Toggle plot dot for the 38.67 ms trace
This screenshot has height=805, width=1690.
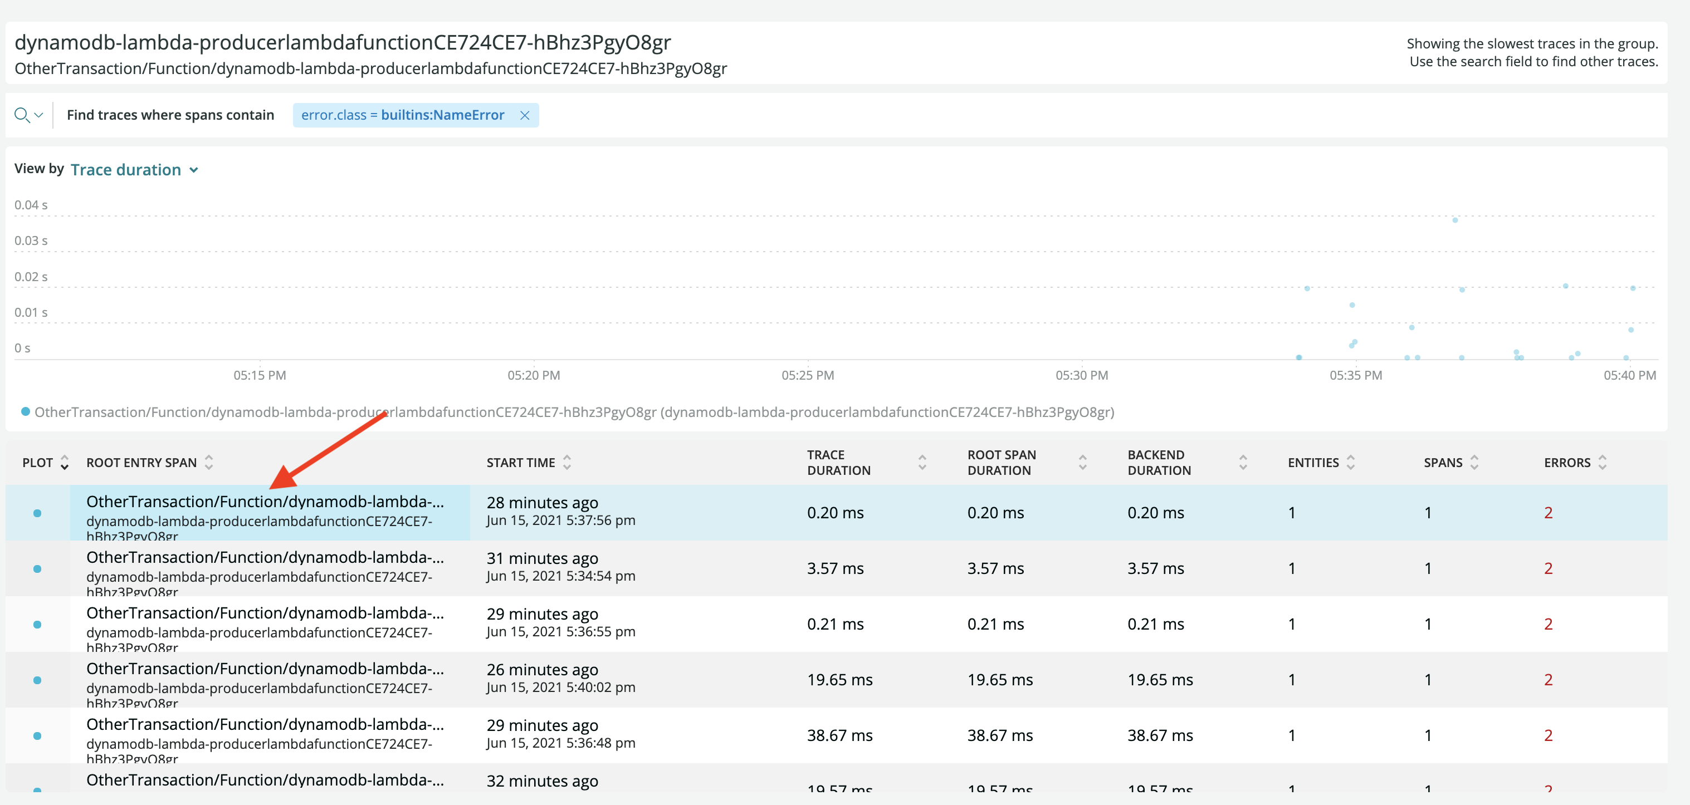[37, 736]
